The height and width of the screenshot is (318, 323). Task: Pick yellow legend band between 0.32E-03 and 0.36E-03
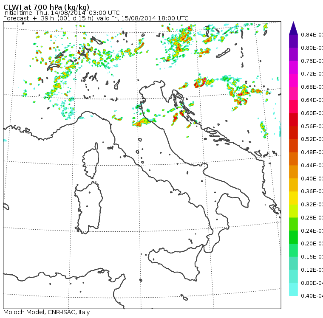[x=293, y=198]
